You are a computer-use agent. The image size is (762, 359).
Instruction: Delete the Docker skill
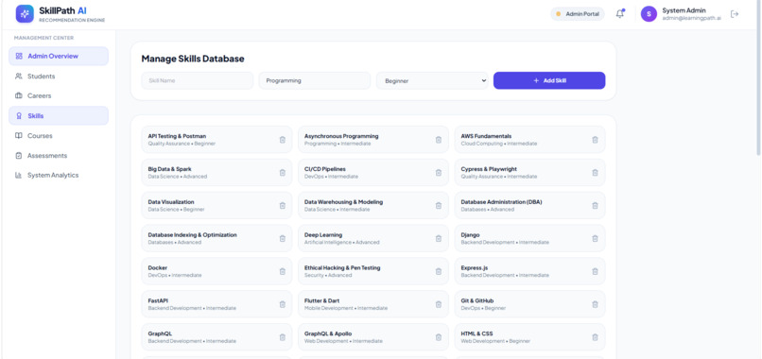point(283,271)
